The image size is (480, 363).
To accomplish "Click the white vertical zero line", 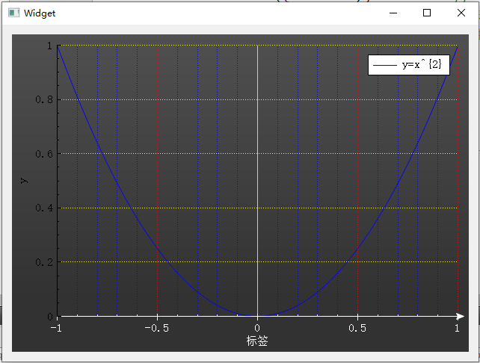I will [257, 181].
